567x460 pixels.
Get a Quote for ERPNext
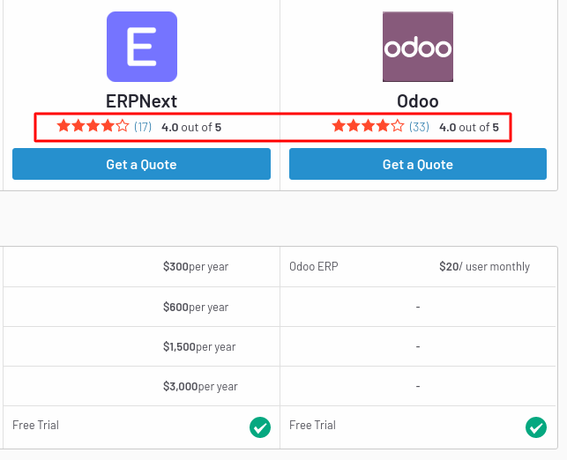141,164
